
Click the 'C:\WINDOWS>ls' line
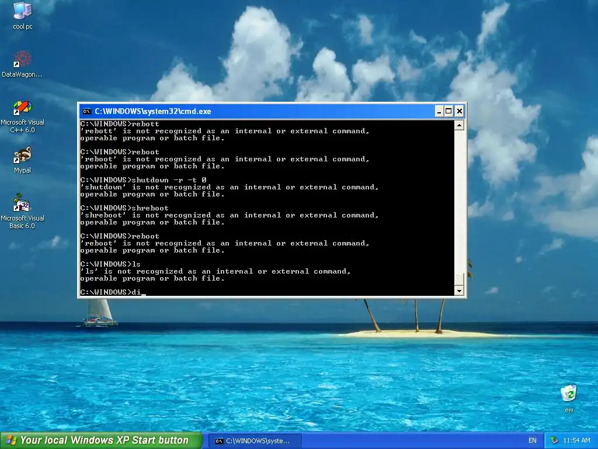click(x=110, y=264)
